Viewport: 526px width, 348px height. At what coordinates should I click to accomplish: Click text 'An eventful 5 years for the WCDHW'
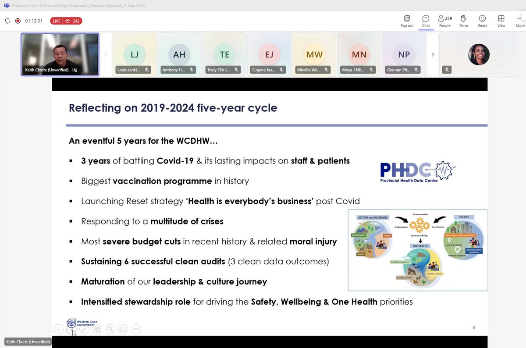click(143, 141)
